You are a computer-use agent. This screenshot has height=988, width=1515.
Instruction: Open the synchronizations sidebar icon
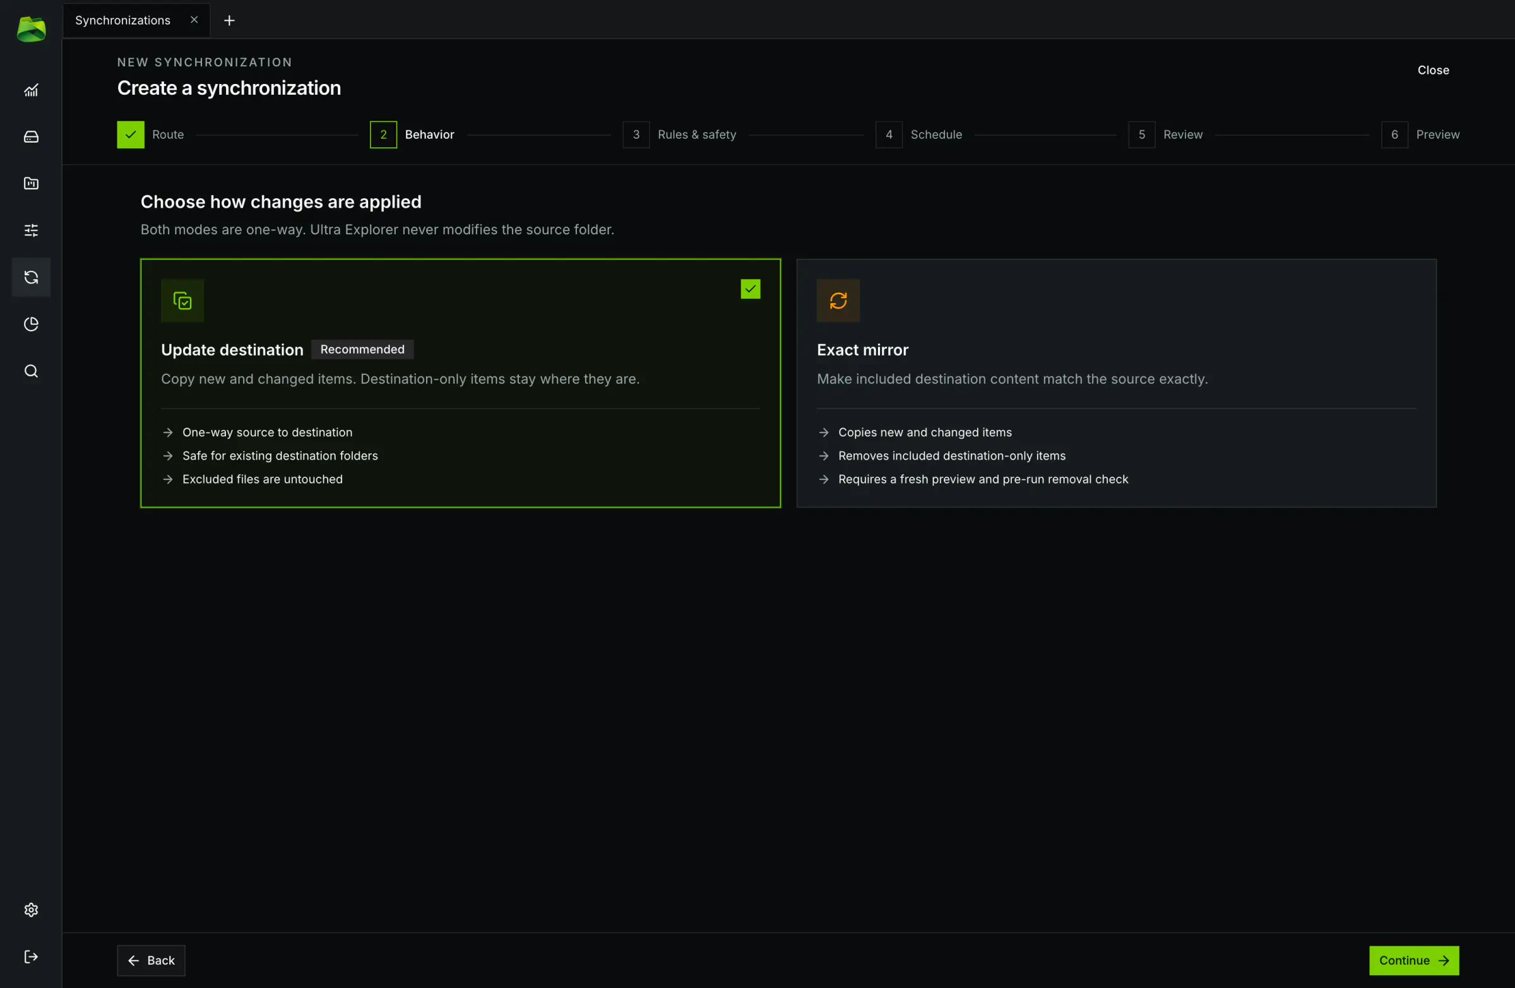pos(30,278)
